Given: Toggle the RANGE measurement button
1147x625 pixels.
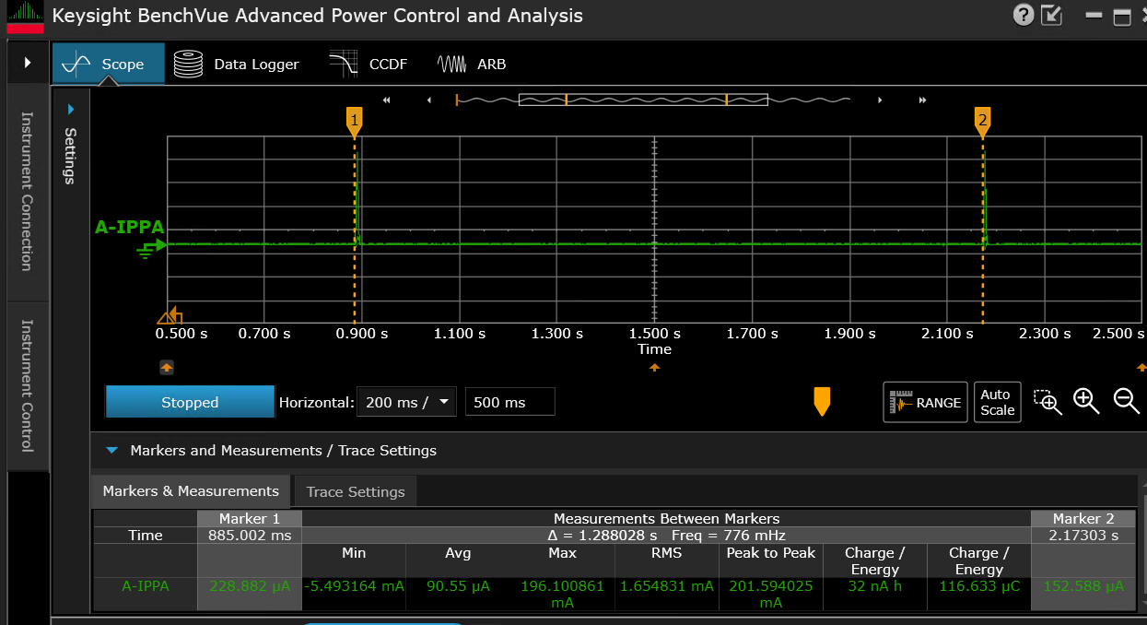Looking at the screenshot, I should click(x=925, y=402).
